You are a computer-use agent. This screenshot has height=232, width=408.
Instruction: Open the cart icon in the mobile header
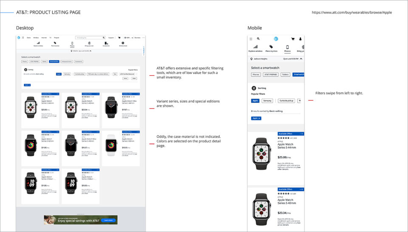tap(293, 39)
